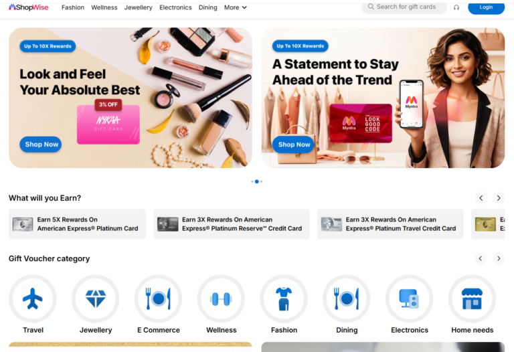514x352 pixels.
Task: Open the Travel gift voucher category icon
Action: pyautogui.click(x=32, y=298)
